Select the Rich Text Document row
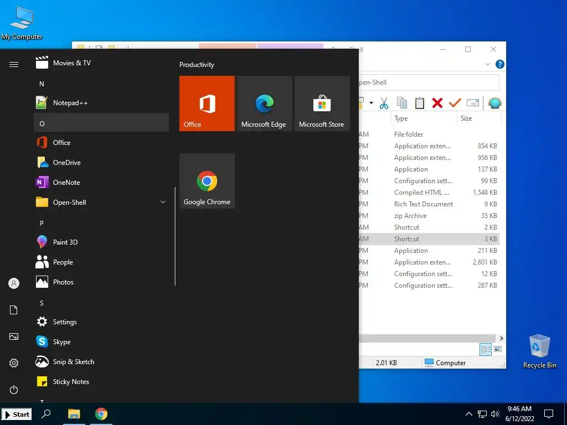Image resolution: width=567 pixels, height=425 pixels. click(429, 204)
